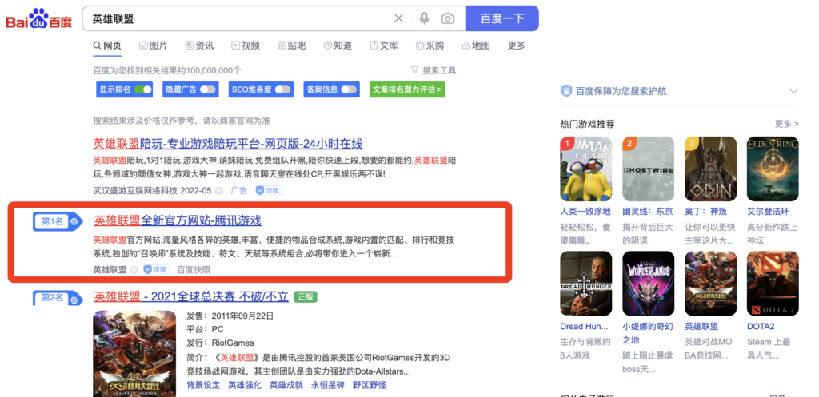Screen dimensions: 819x397
Task: Open the 背景设定 sublink
Action: 203,386
